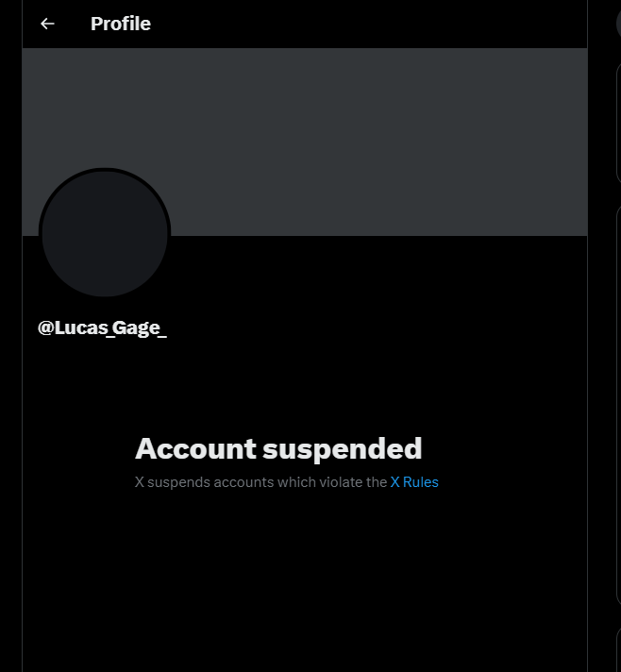Click the suspension explanation sentence

pos(287,482)
